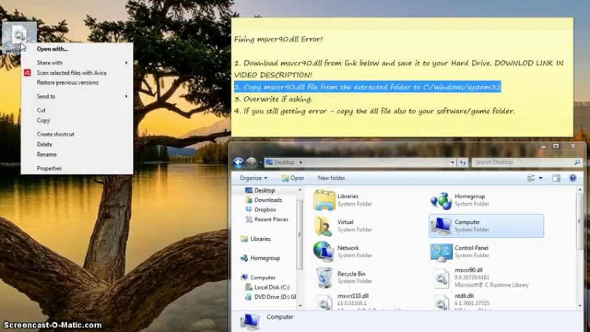Click the Explorer help icon
This screenshot has height=332, width=590.
pos(573,178)
